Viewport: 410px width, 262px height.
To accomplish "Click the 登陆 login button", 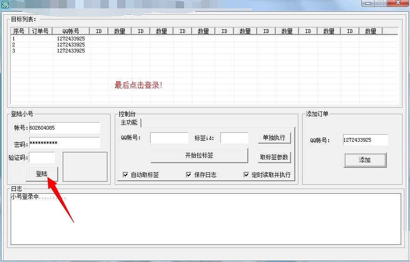I will [41, 174].
